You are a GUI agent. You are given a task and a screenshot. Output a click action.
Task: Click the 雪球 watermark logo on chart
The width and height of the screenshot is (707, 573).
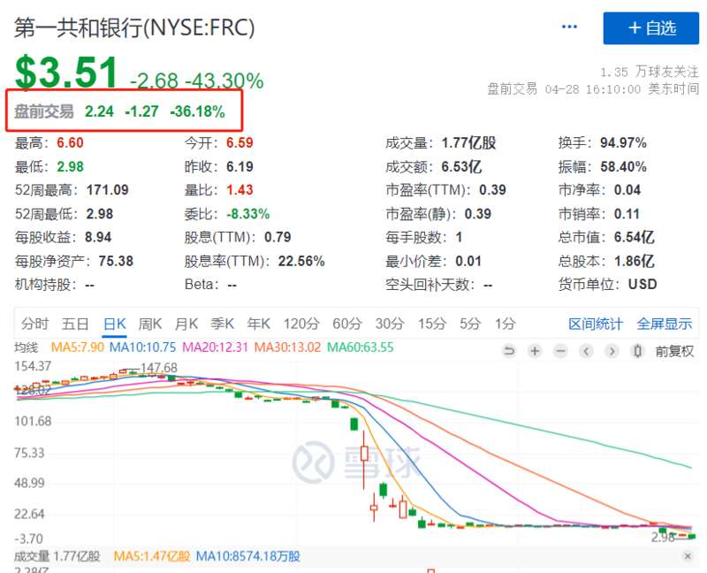(358, 461)
